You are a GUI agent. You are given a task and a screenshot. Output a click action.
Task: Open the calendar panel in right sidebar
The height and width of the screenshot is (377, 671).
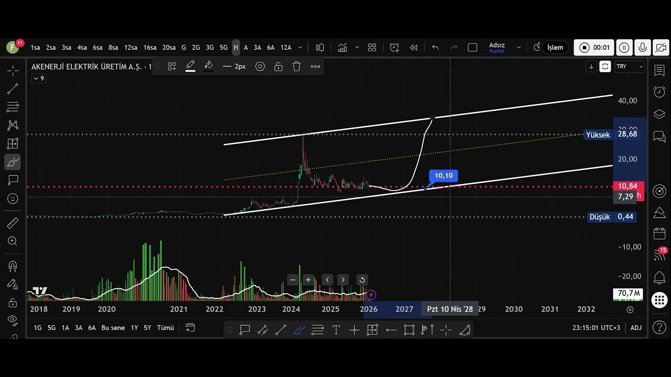point(659,234)
